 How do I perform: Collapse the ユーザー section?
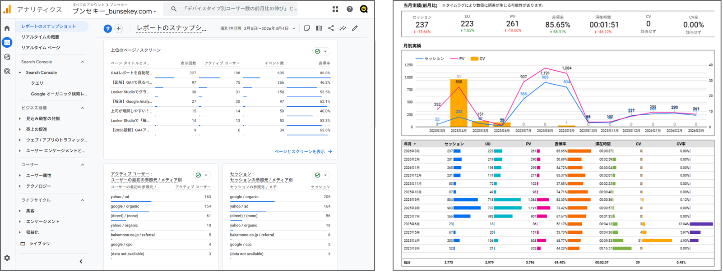click(83, 165)
